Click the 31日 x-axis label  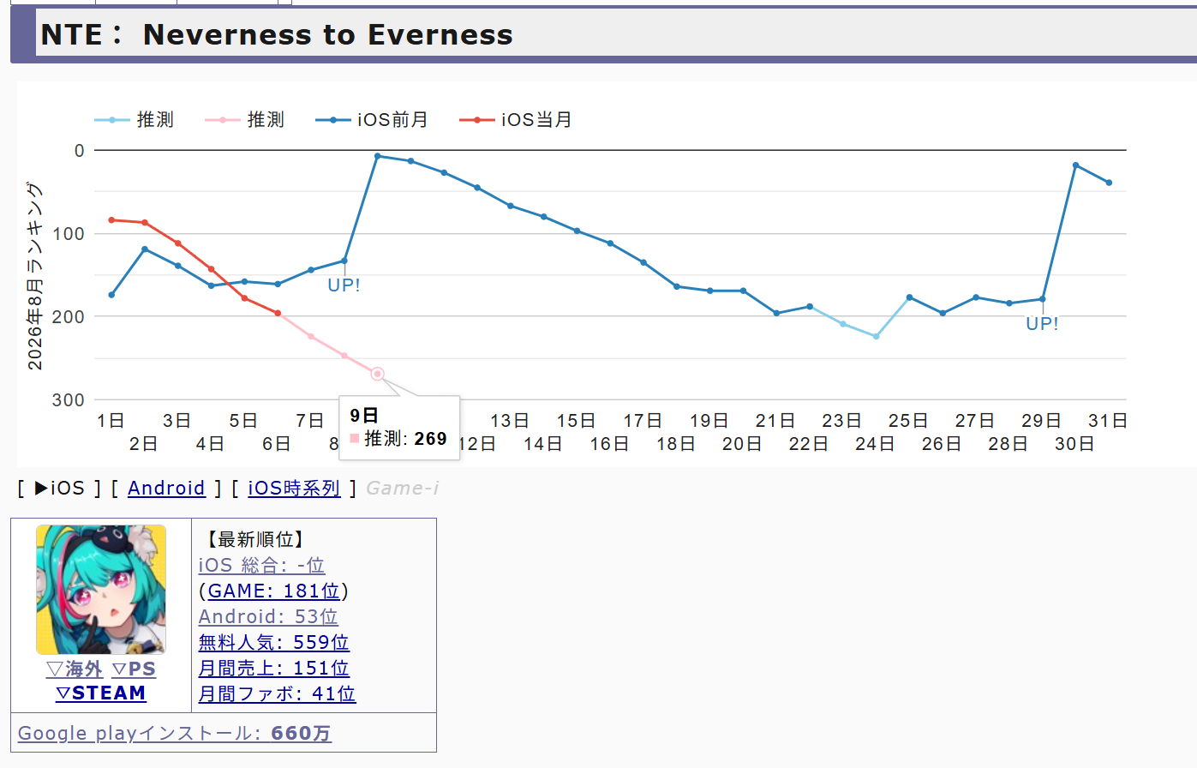(x=1108, y=421)
